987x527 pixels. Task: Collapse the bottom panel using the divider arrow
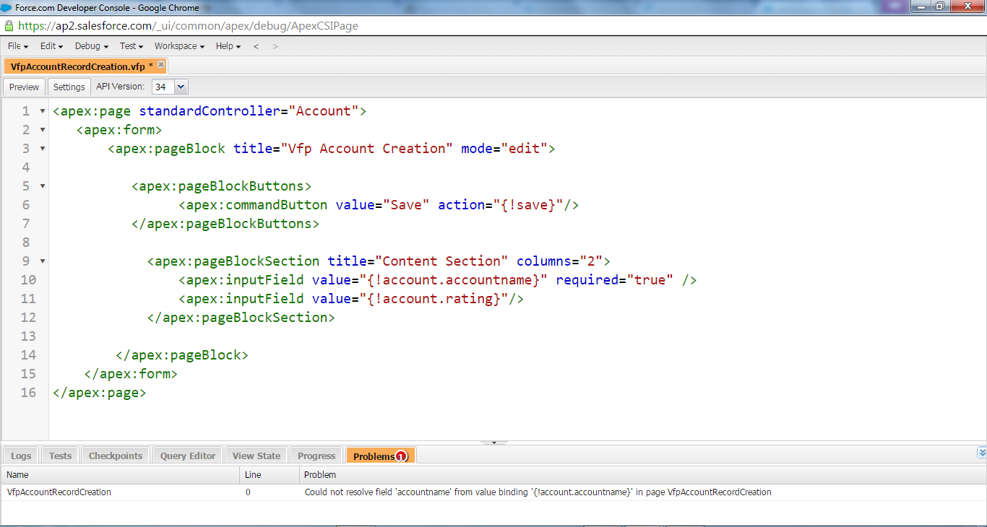[494, 442]
